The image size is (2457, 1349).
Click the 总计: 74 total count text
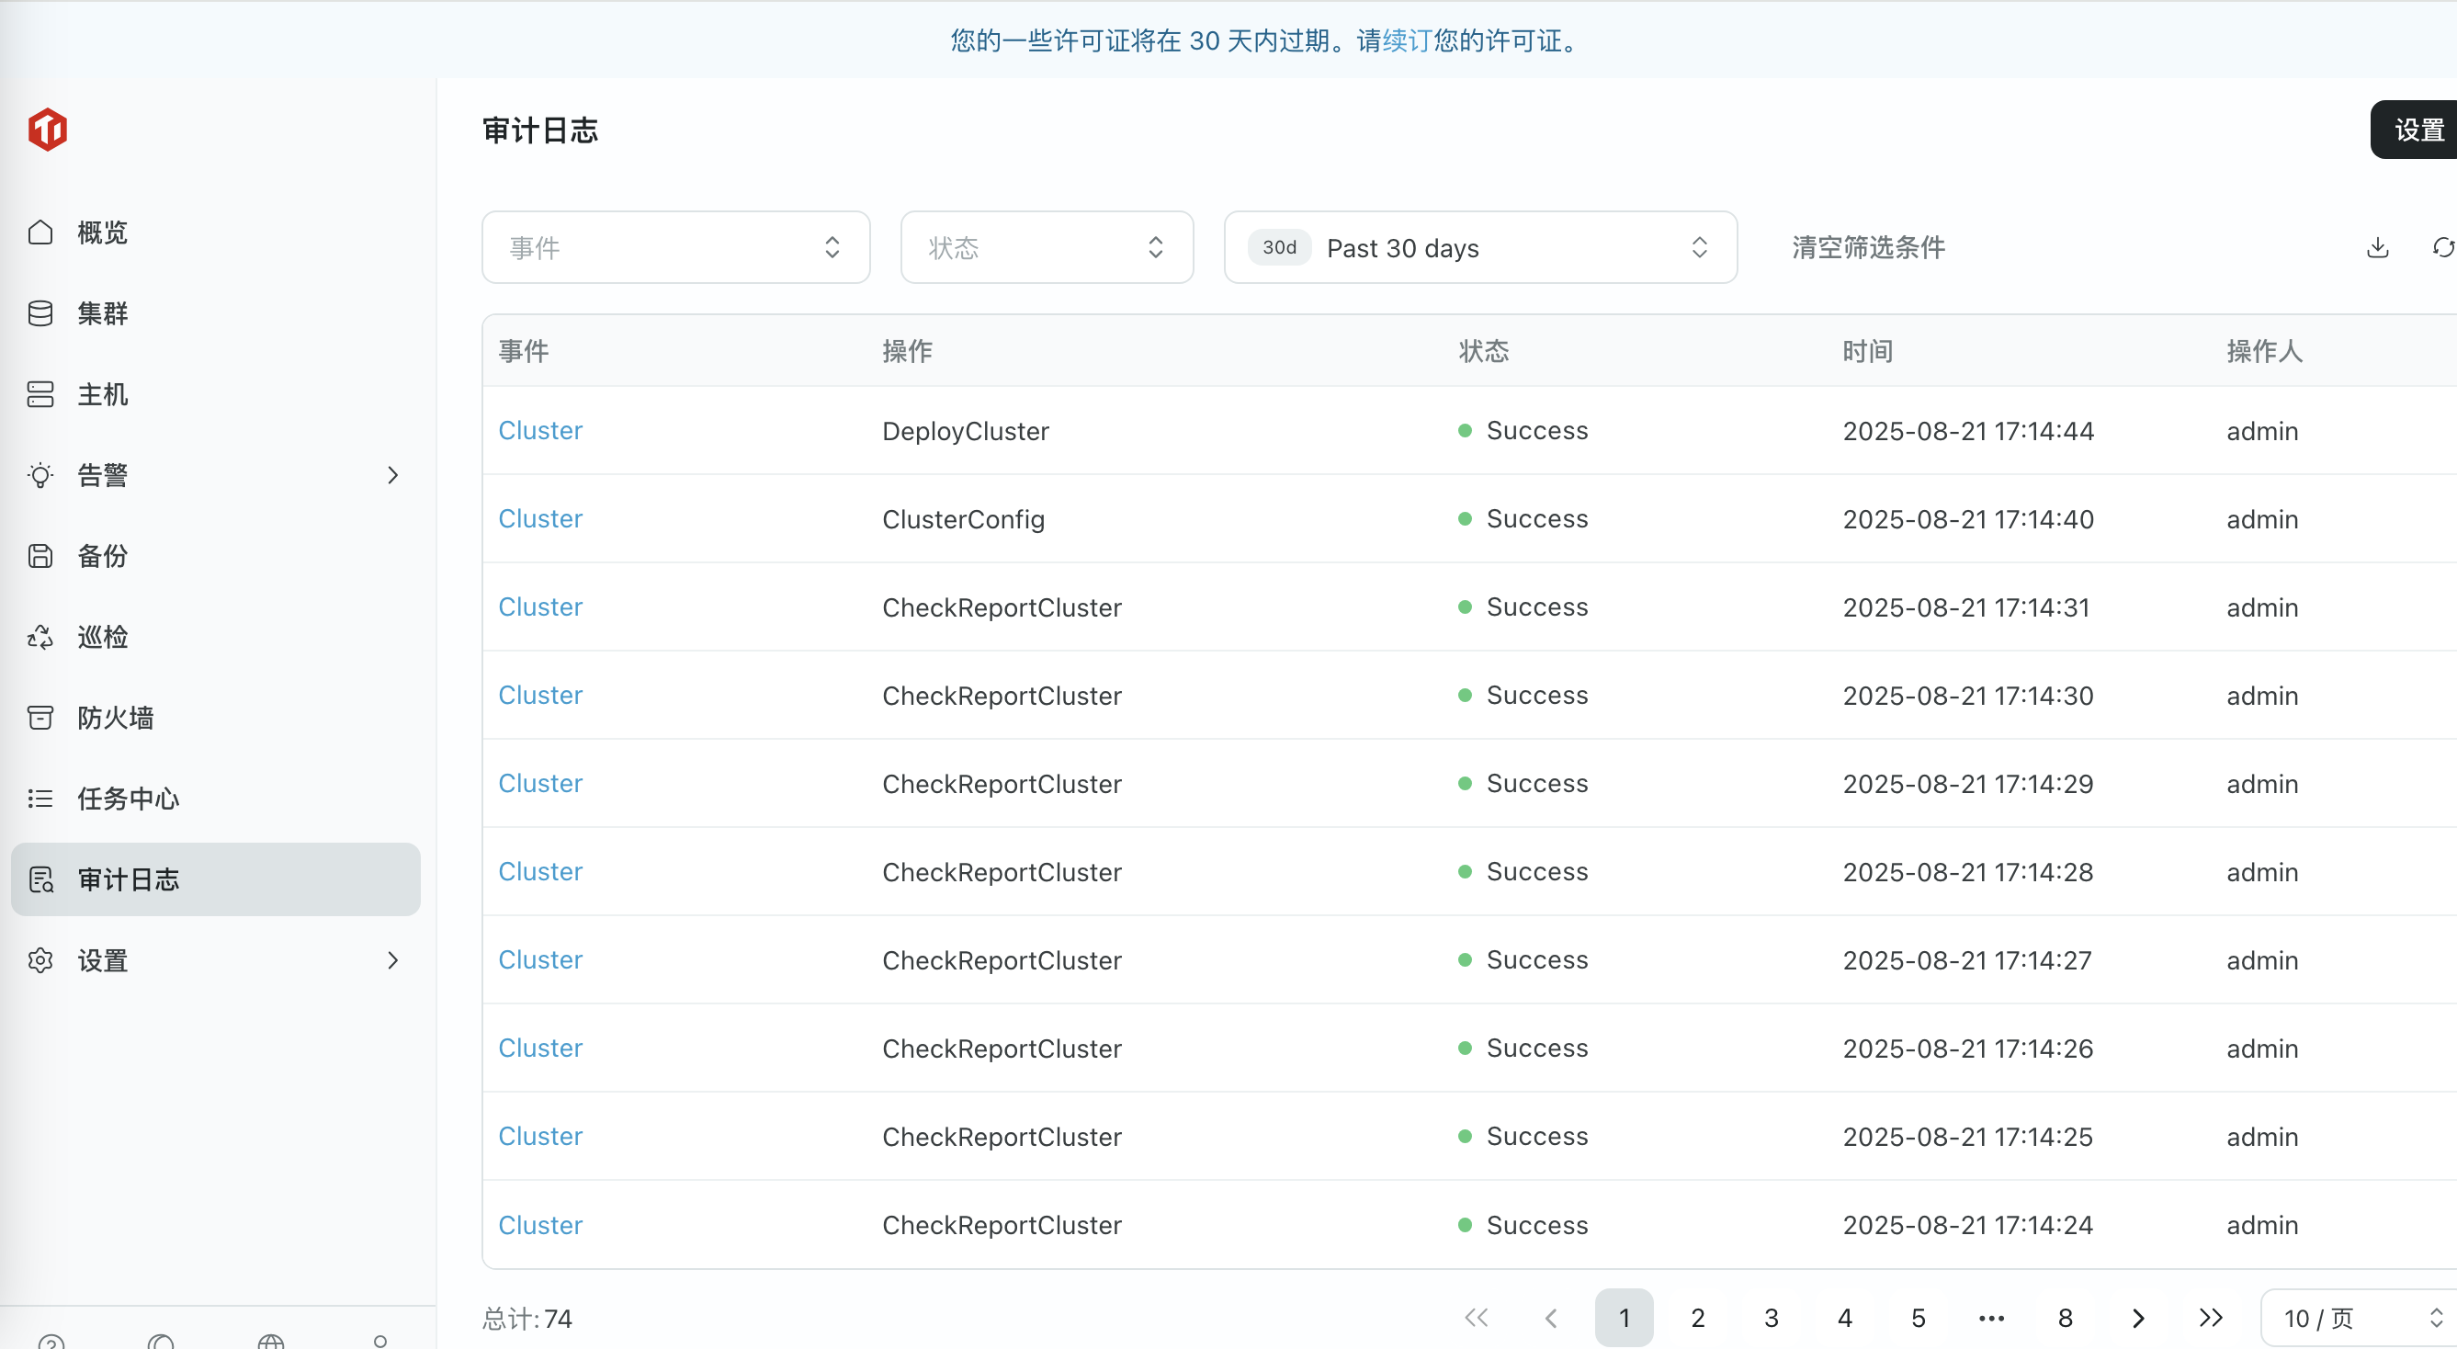527,1319
